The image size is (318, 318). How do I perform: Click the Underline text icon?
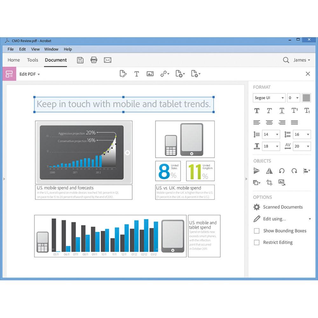[x=281, y=111]
